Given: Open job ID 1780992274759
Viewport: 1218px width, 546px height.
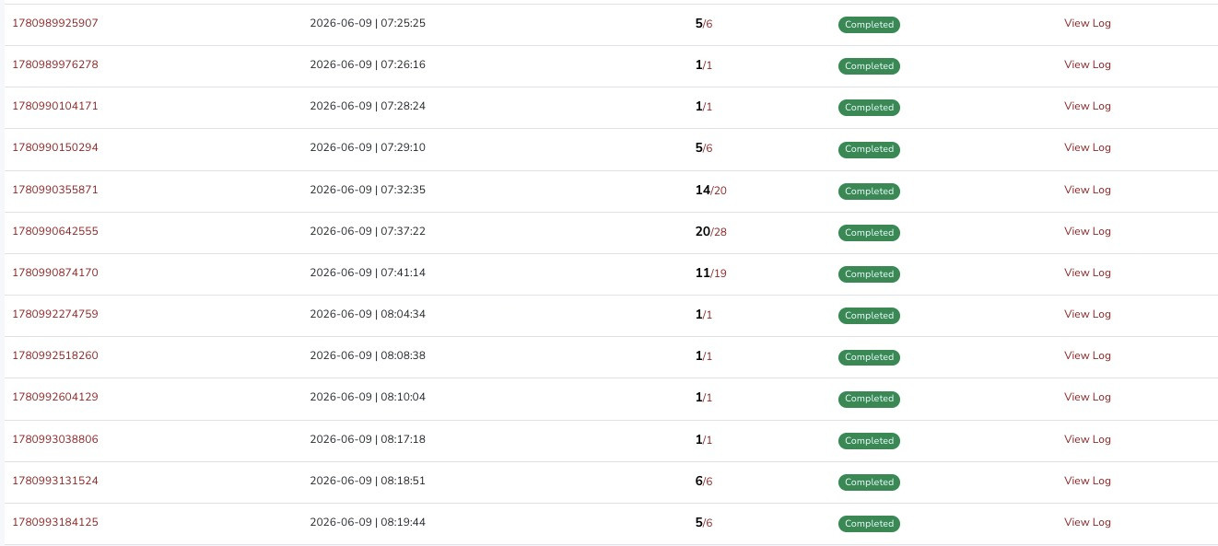Looking at the screenshot, I should tap(54, 314).
